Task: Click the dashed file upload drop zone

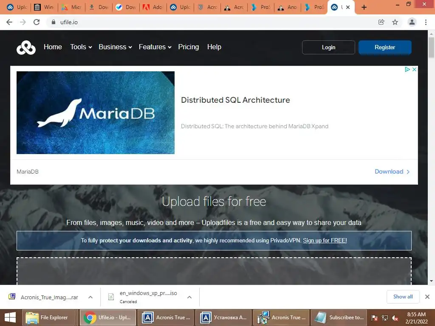Action: [214, 271]
